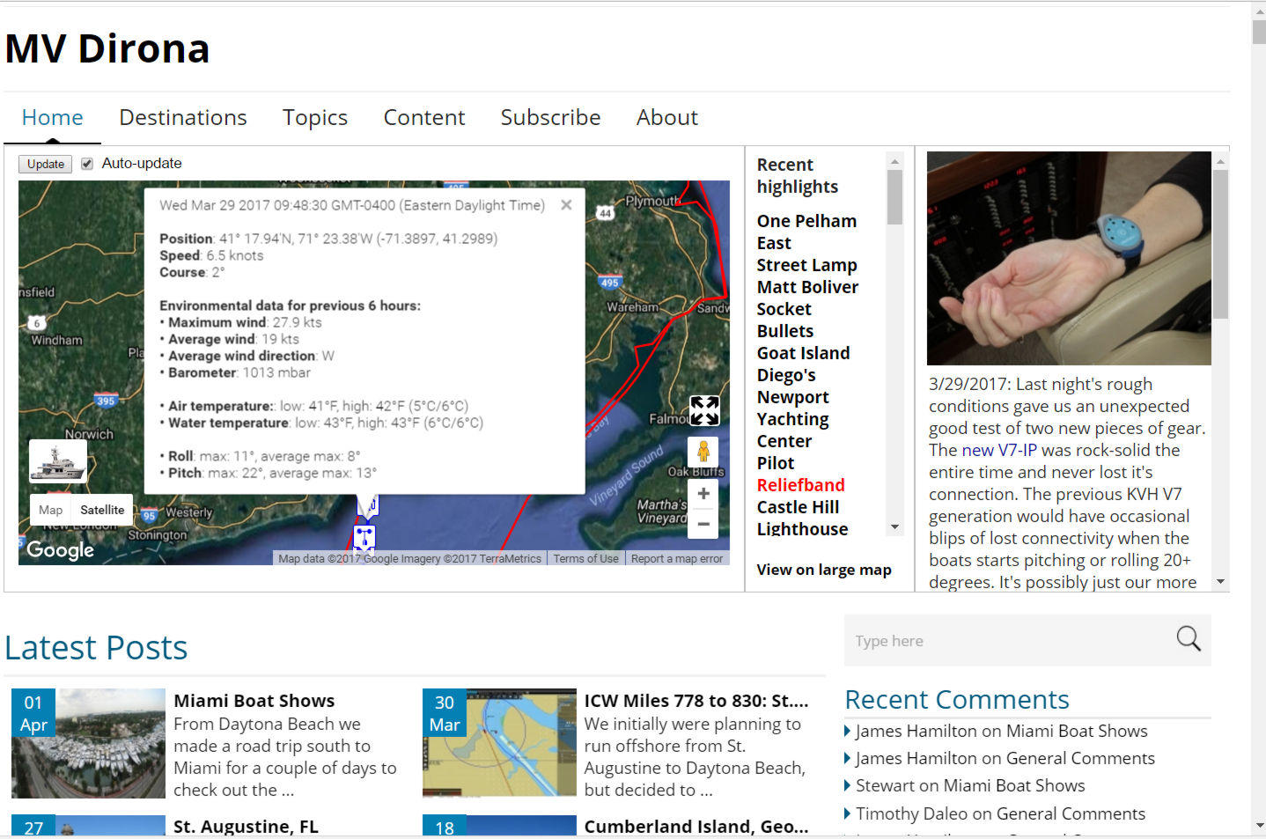Select Diego's highlight
Viewport: 1266px width, 839px height.
click(x=786, y=375)
